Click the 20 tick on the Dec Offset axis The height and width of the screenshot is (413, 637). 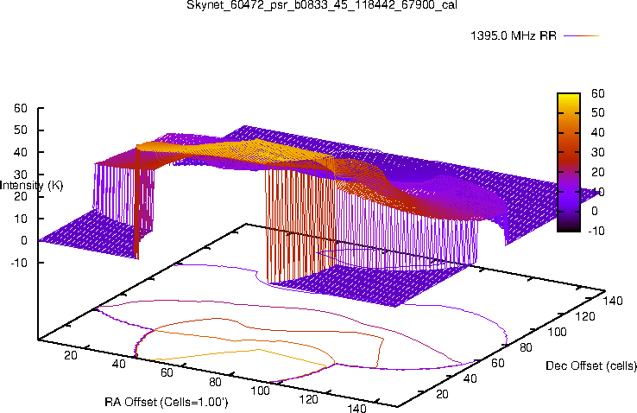point(442,394)
